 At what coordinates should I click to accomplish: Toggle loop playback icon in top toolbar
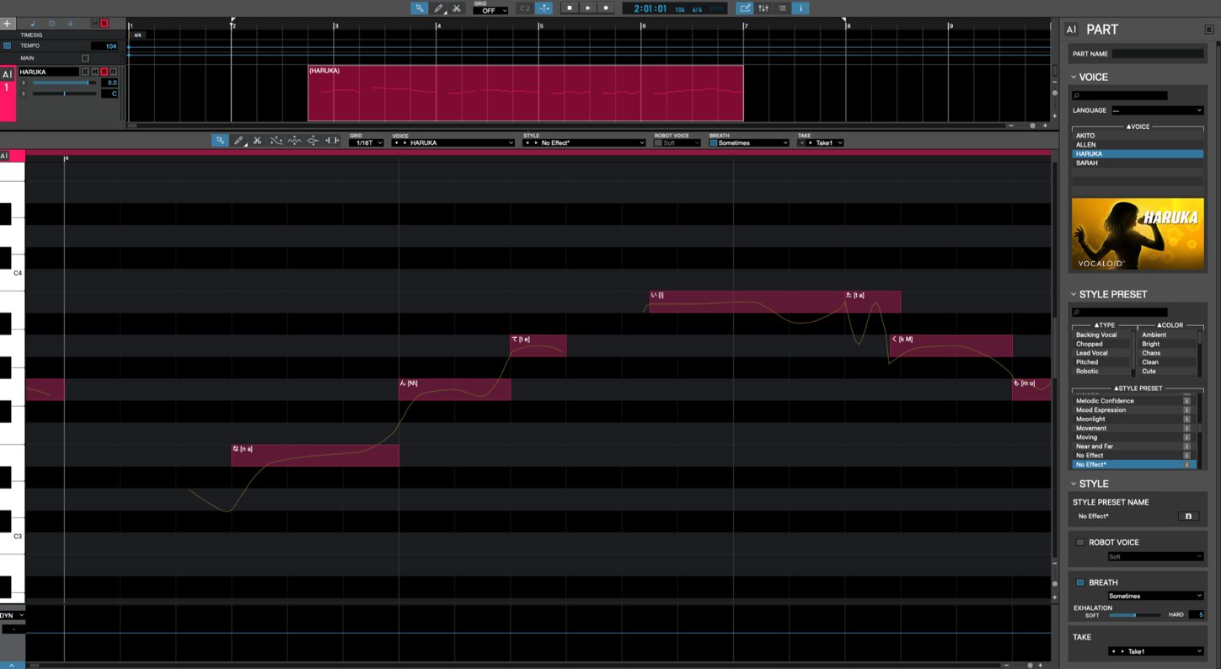pos(525,8)
